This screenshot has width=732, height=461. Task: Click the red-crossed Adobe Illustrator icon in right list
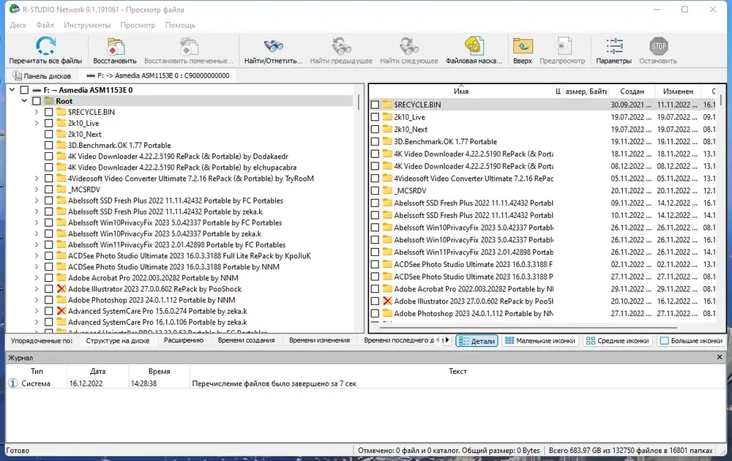[387, 301]
